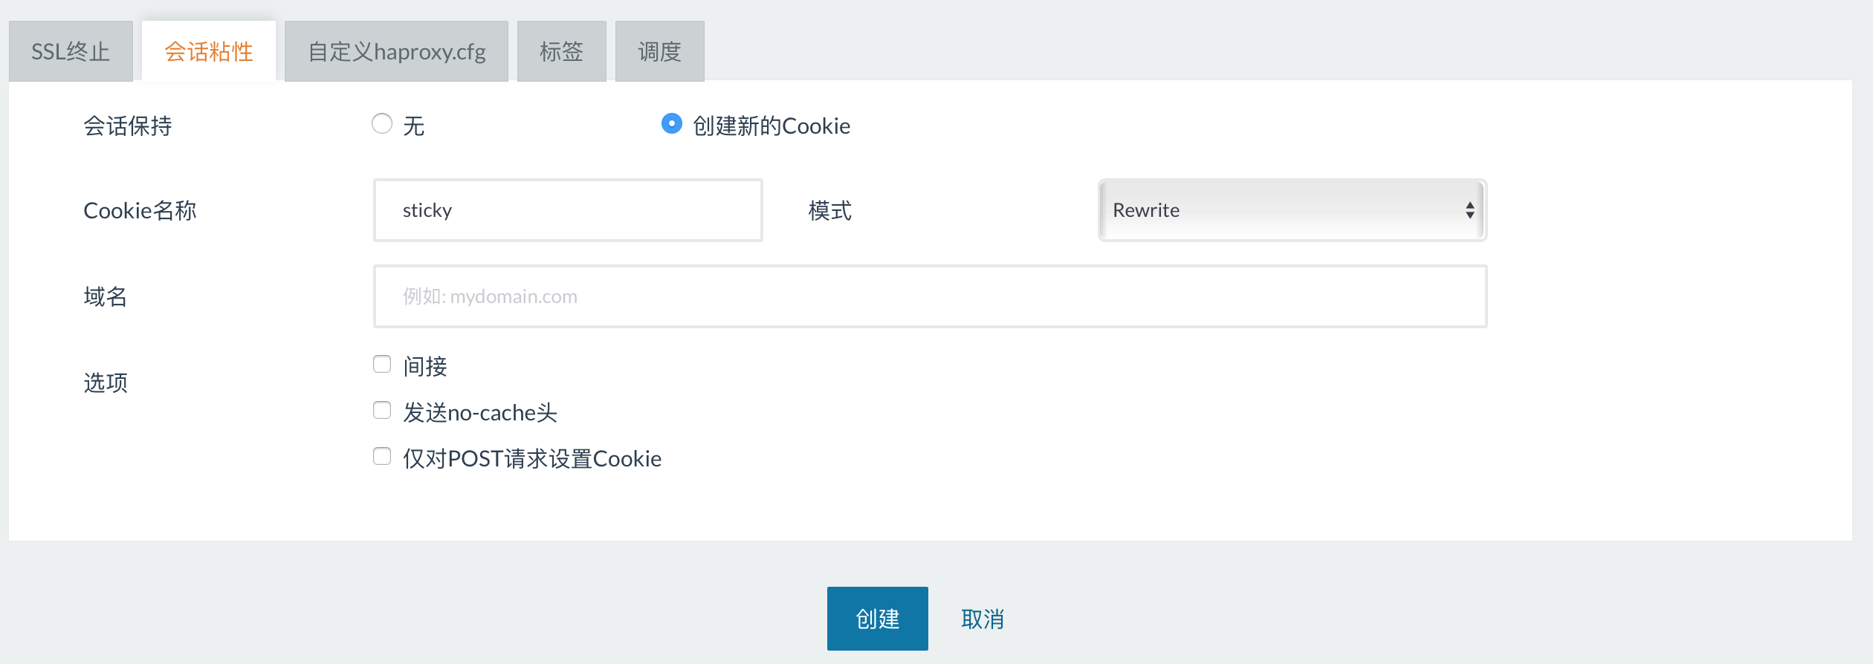1873x664 pixels.
Task: Click the 发送no-cache头 label text
Action: [480, 412]
